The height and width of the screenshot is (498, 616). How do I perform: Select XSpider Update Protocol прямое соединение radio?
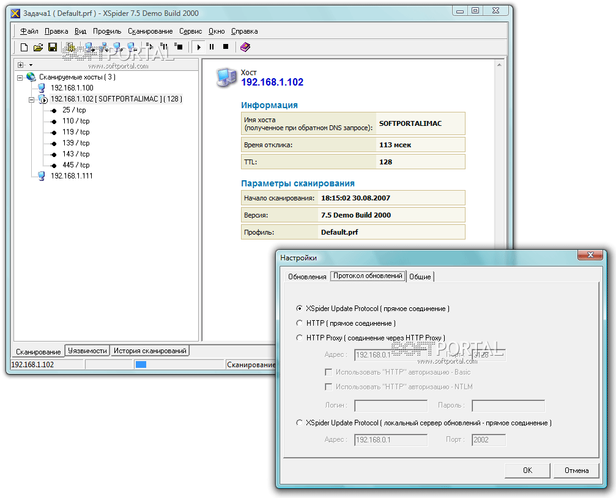(299, 309)
